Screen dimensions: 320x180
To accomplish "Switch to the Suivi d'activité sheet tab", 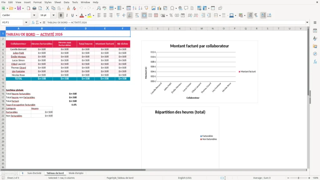I will click(x=34, y=173).
